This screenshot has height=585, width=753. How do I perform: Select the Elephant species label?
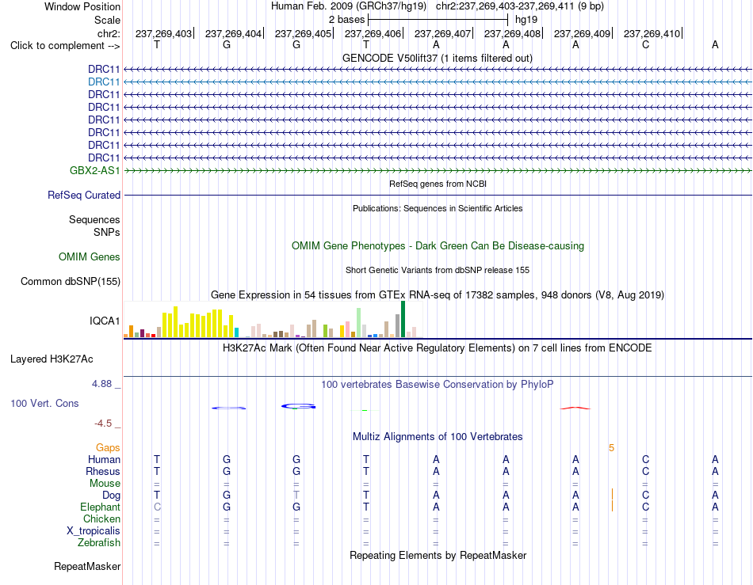100,507
